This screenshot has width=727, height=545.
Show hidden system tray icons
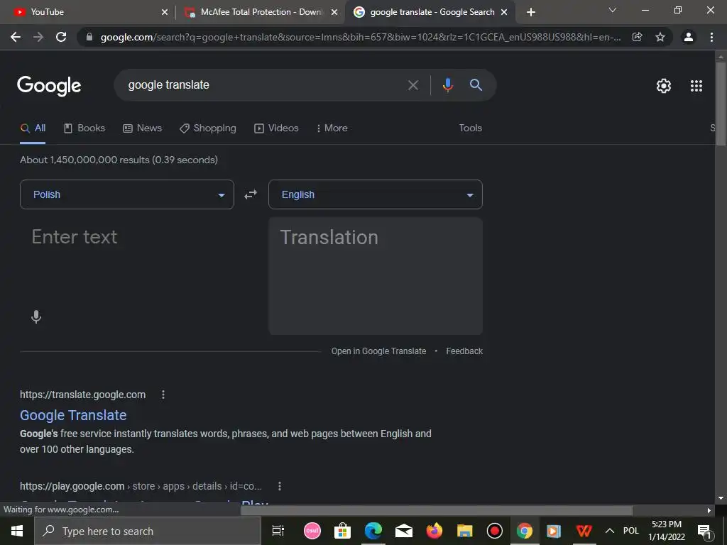(x=610, y=531)
